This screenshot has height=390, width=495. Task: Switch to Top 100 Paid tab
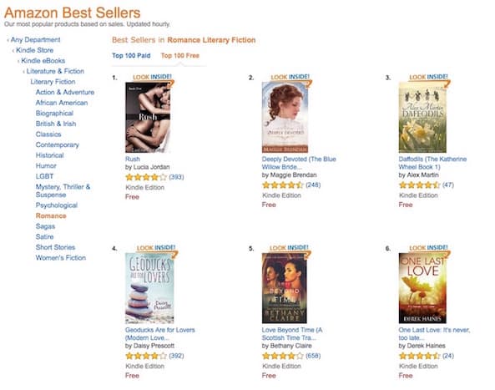pyautogui.click(x=131, y=56)
